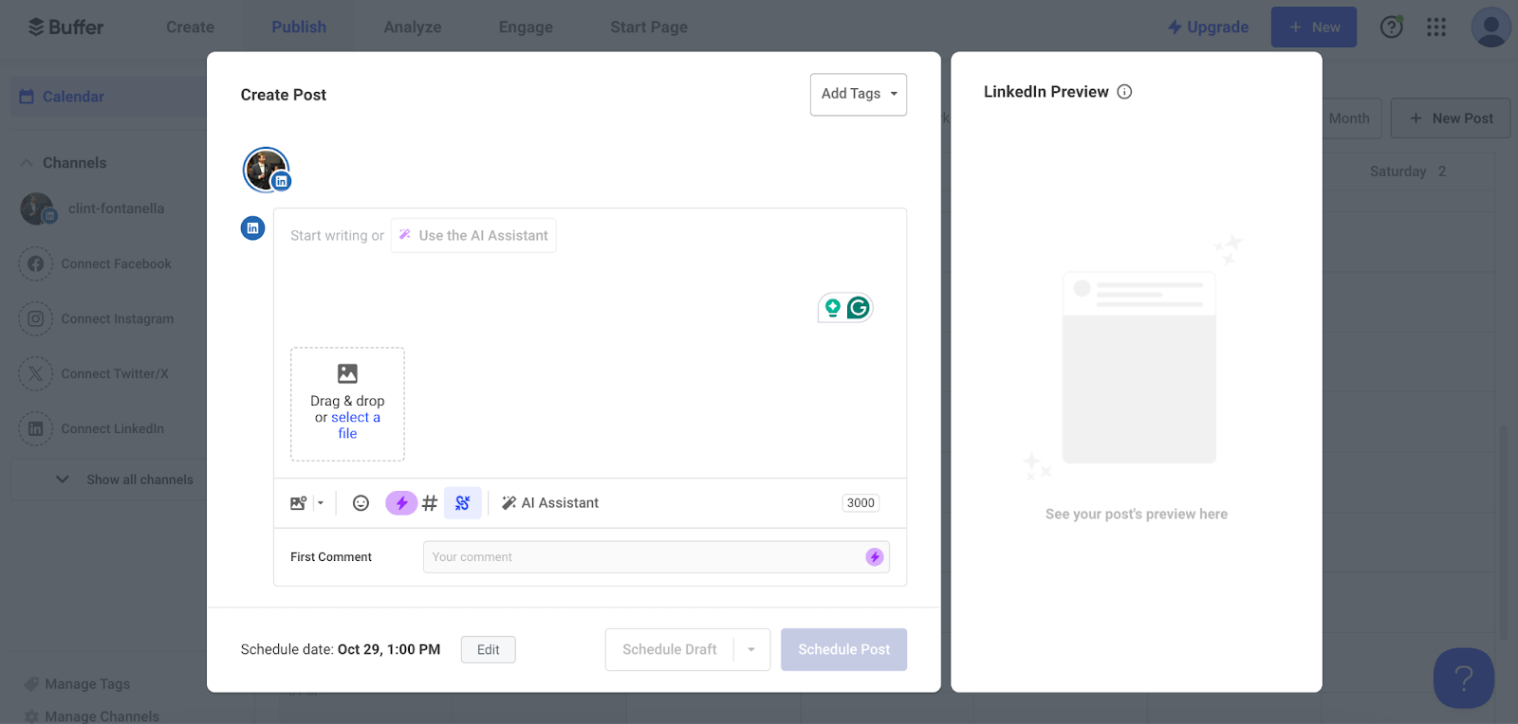Click the bolt icon in comment field
This screenshot has height=724, width=1518.
[x=875, y=557]
